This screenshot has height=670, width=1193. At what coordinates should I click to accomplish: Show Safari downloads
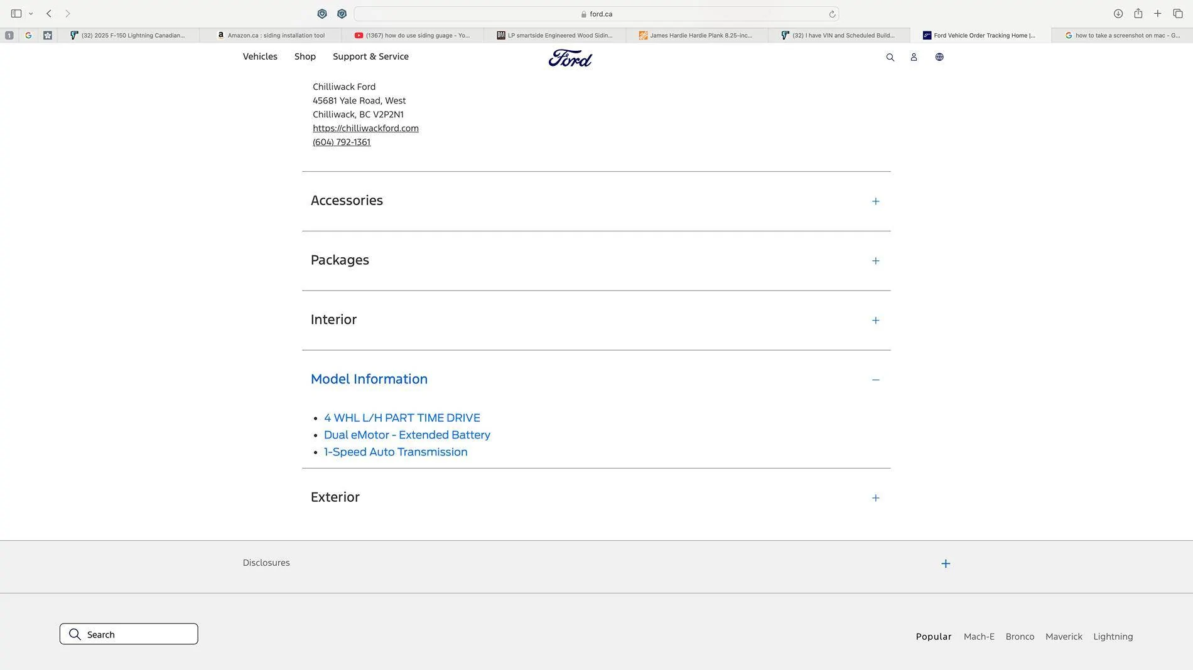point(1118,13)
